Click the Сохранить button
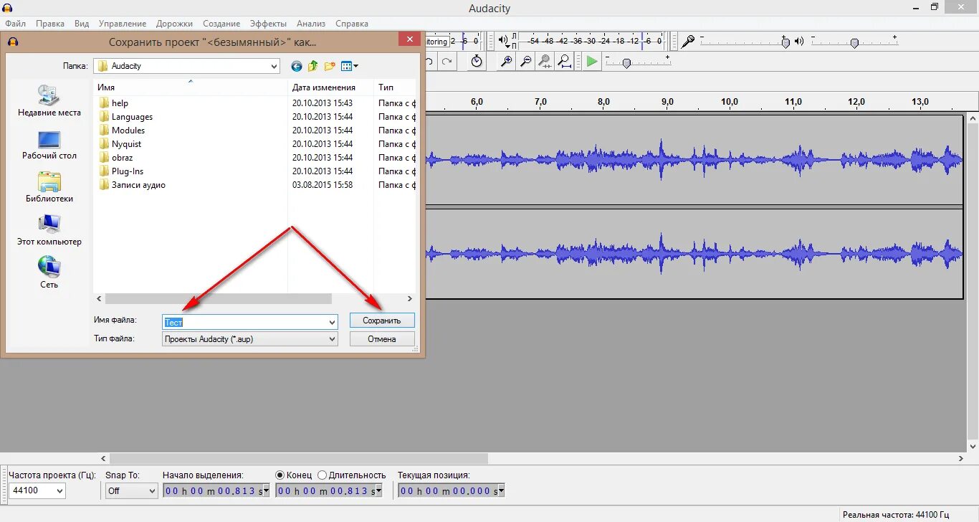Viewport: 979px width, 522px height. [x=382, y=321]
